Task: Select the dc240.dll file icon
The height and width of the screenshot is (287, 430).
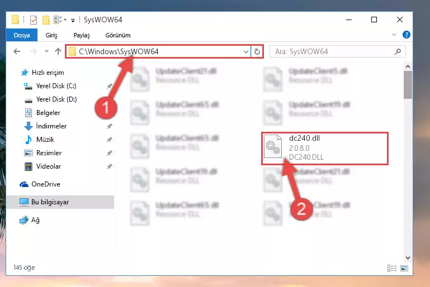Action: [273, 146]
